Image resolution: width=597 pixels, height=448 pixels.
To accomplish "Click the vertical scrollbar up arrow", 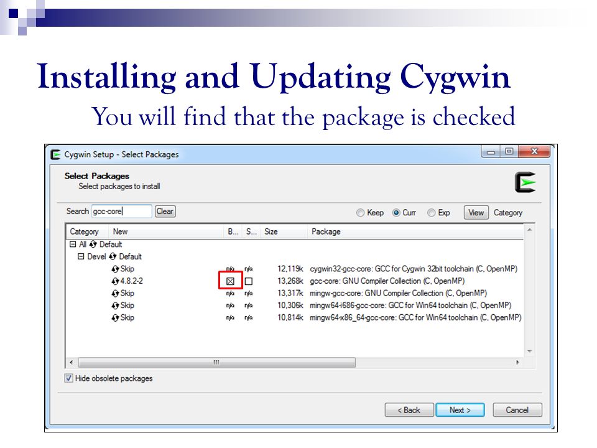I will click(x=530, y=230).
